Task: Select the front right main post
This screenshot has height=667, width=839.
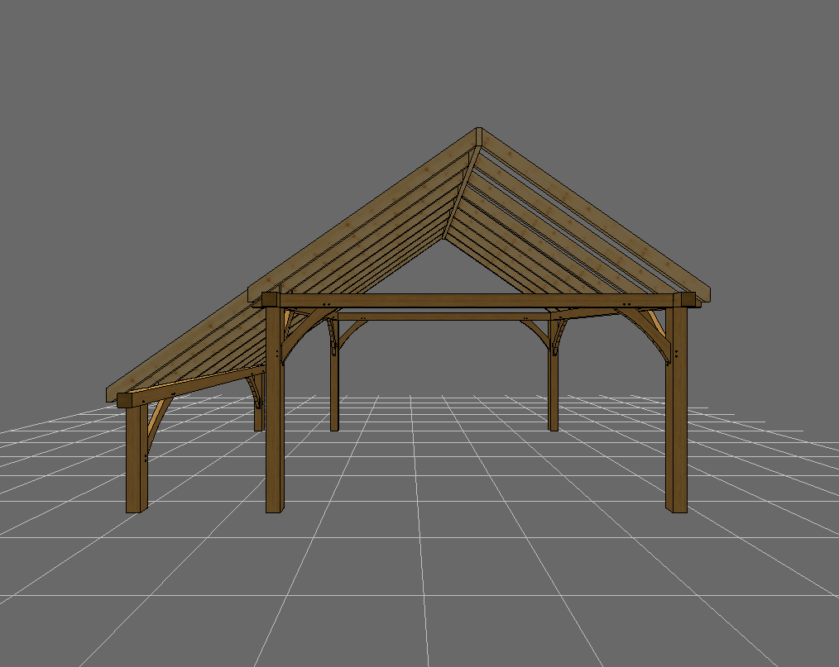Action: [676, 430]
